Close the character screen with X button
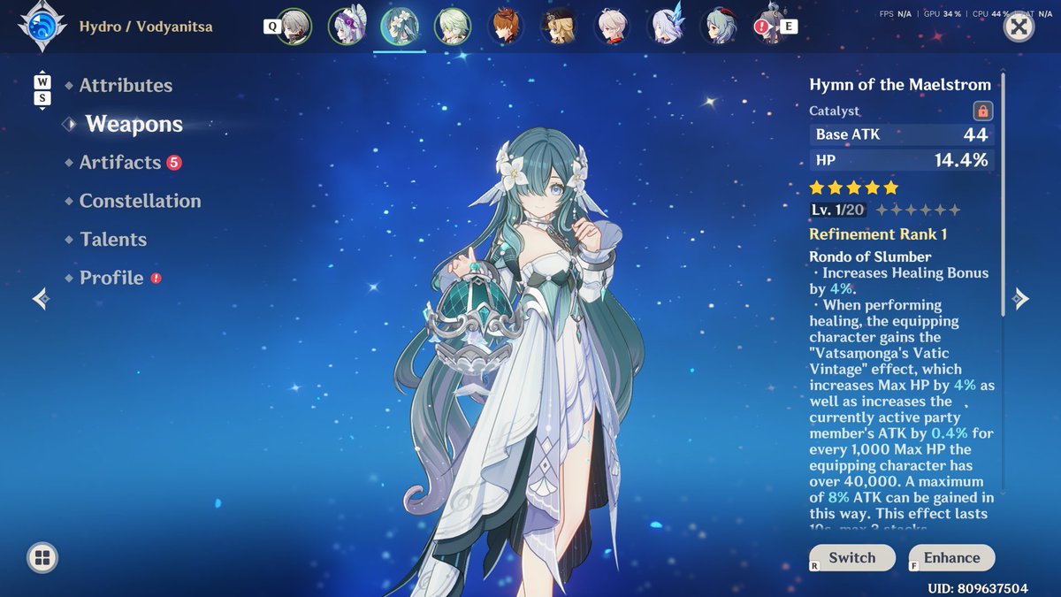Viewport: 1061px width, 597px height. tap(1019, 27)
